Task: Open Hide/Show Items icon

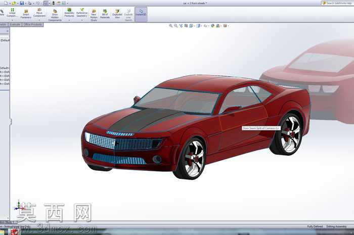Action: tap(205, 26)
